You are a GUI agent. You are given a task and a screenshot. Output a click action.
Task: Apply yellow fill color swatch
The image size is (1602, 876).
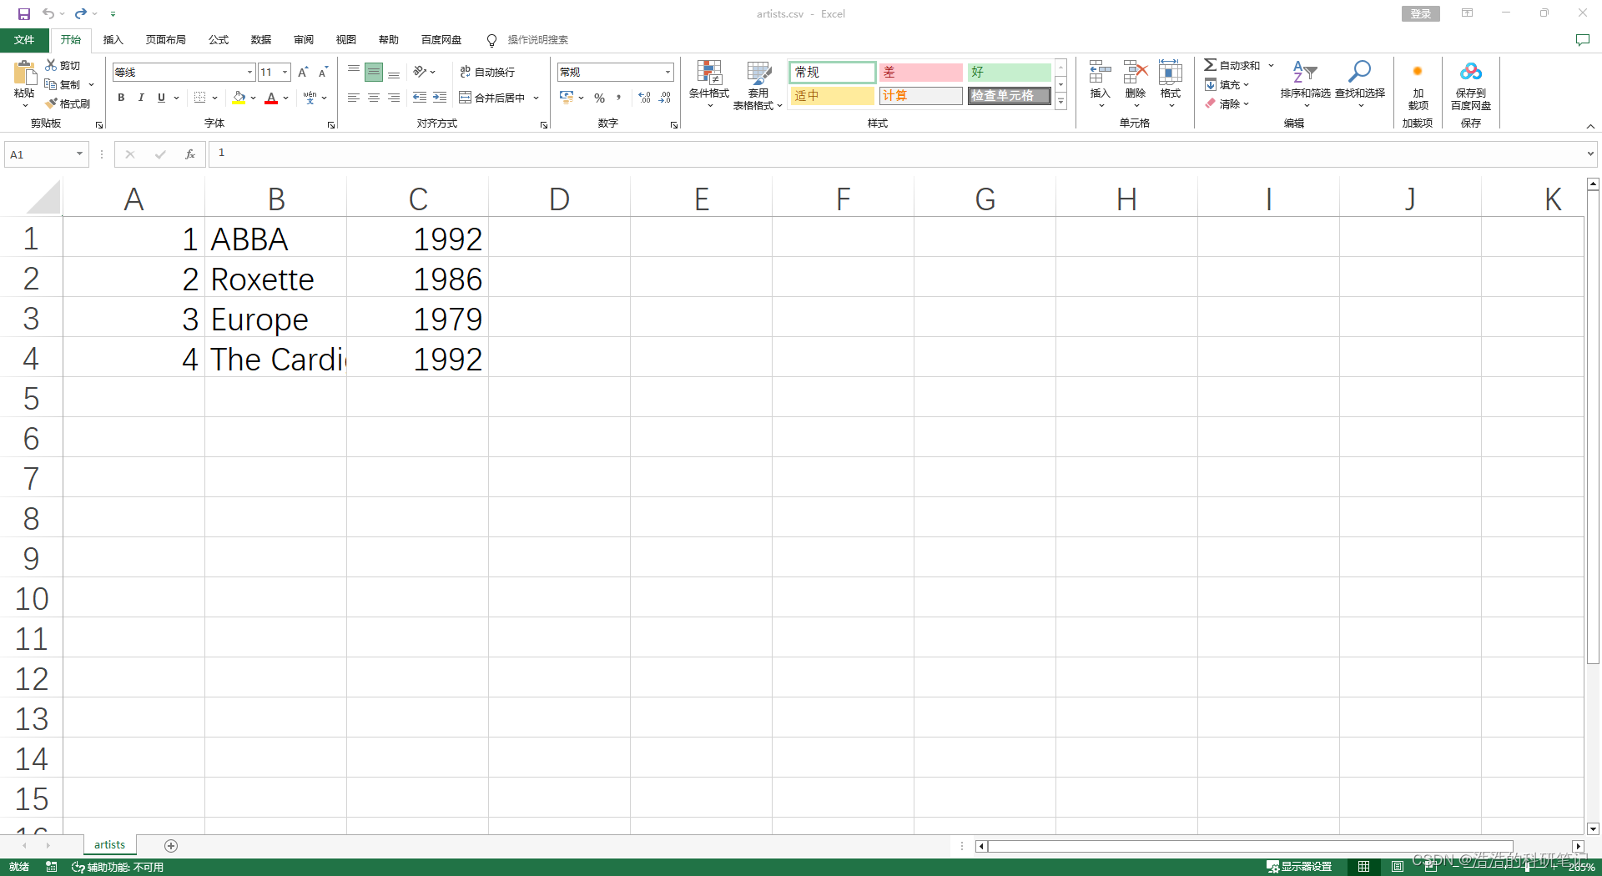239,98
